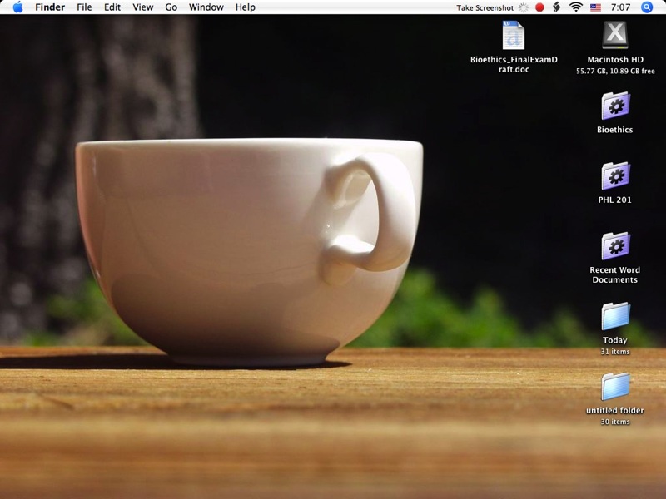
Task: Click Take Screenshot in the menu bar
Action: tap(485, 7)
